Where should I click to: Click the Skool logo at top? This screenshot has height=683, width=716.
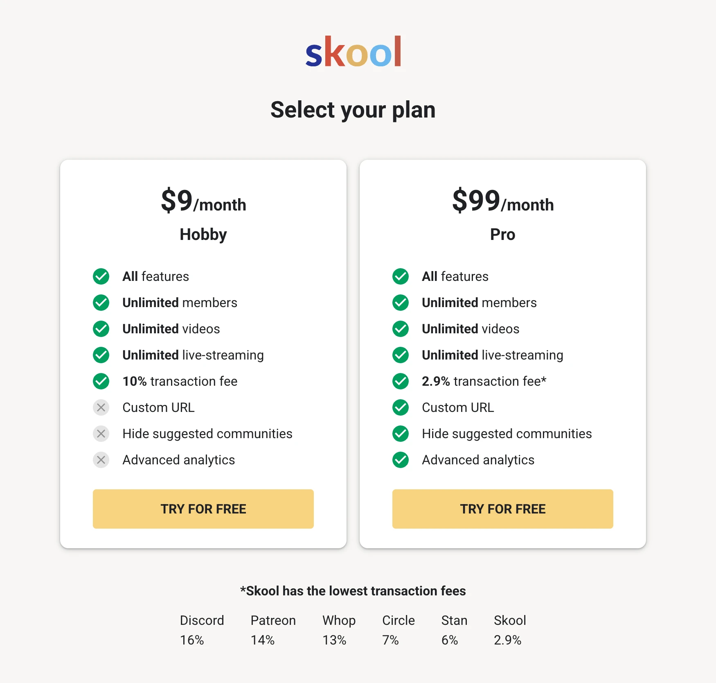tap(353, 52)
